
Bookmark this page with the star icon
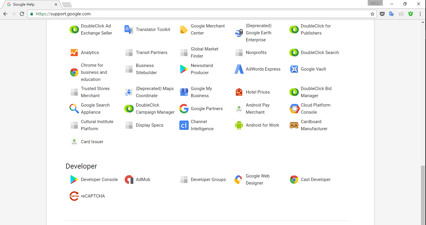coord(372,14)
